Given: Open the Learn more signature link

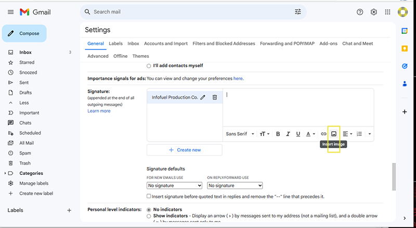Looking at the screenshot, I should click(x=99, y=111).
